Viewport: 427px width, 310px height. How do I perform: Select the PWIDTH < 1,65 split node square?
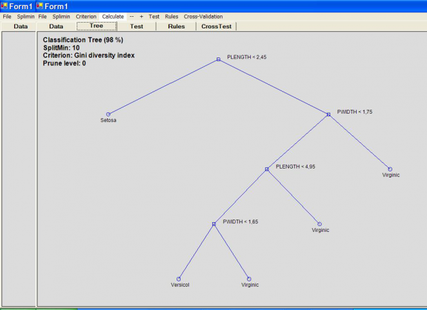213,224
